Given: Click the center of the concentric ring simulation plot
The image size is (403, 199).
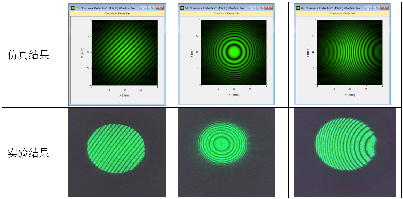Looking at the screenshot, I should (234, 52).
